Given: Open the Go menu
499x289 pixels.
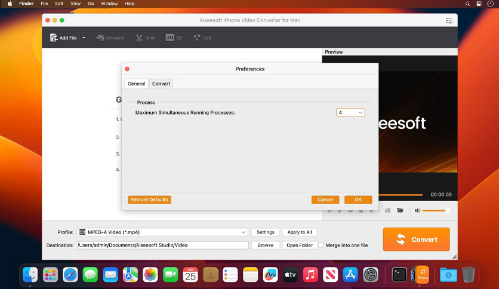Looking at the screenshot, I should coord(91,4).
